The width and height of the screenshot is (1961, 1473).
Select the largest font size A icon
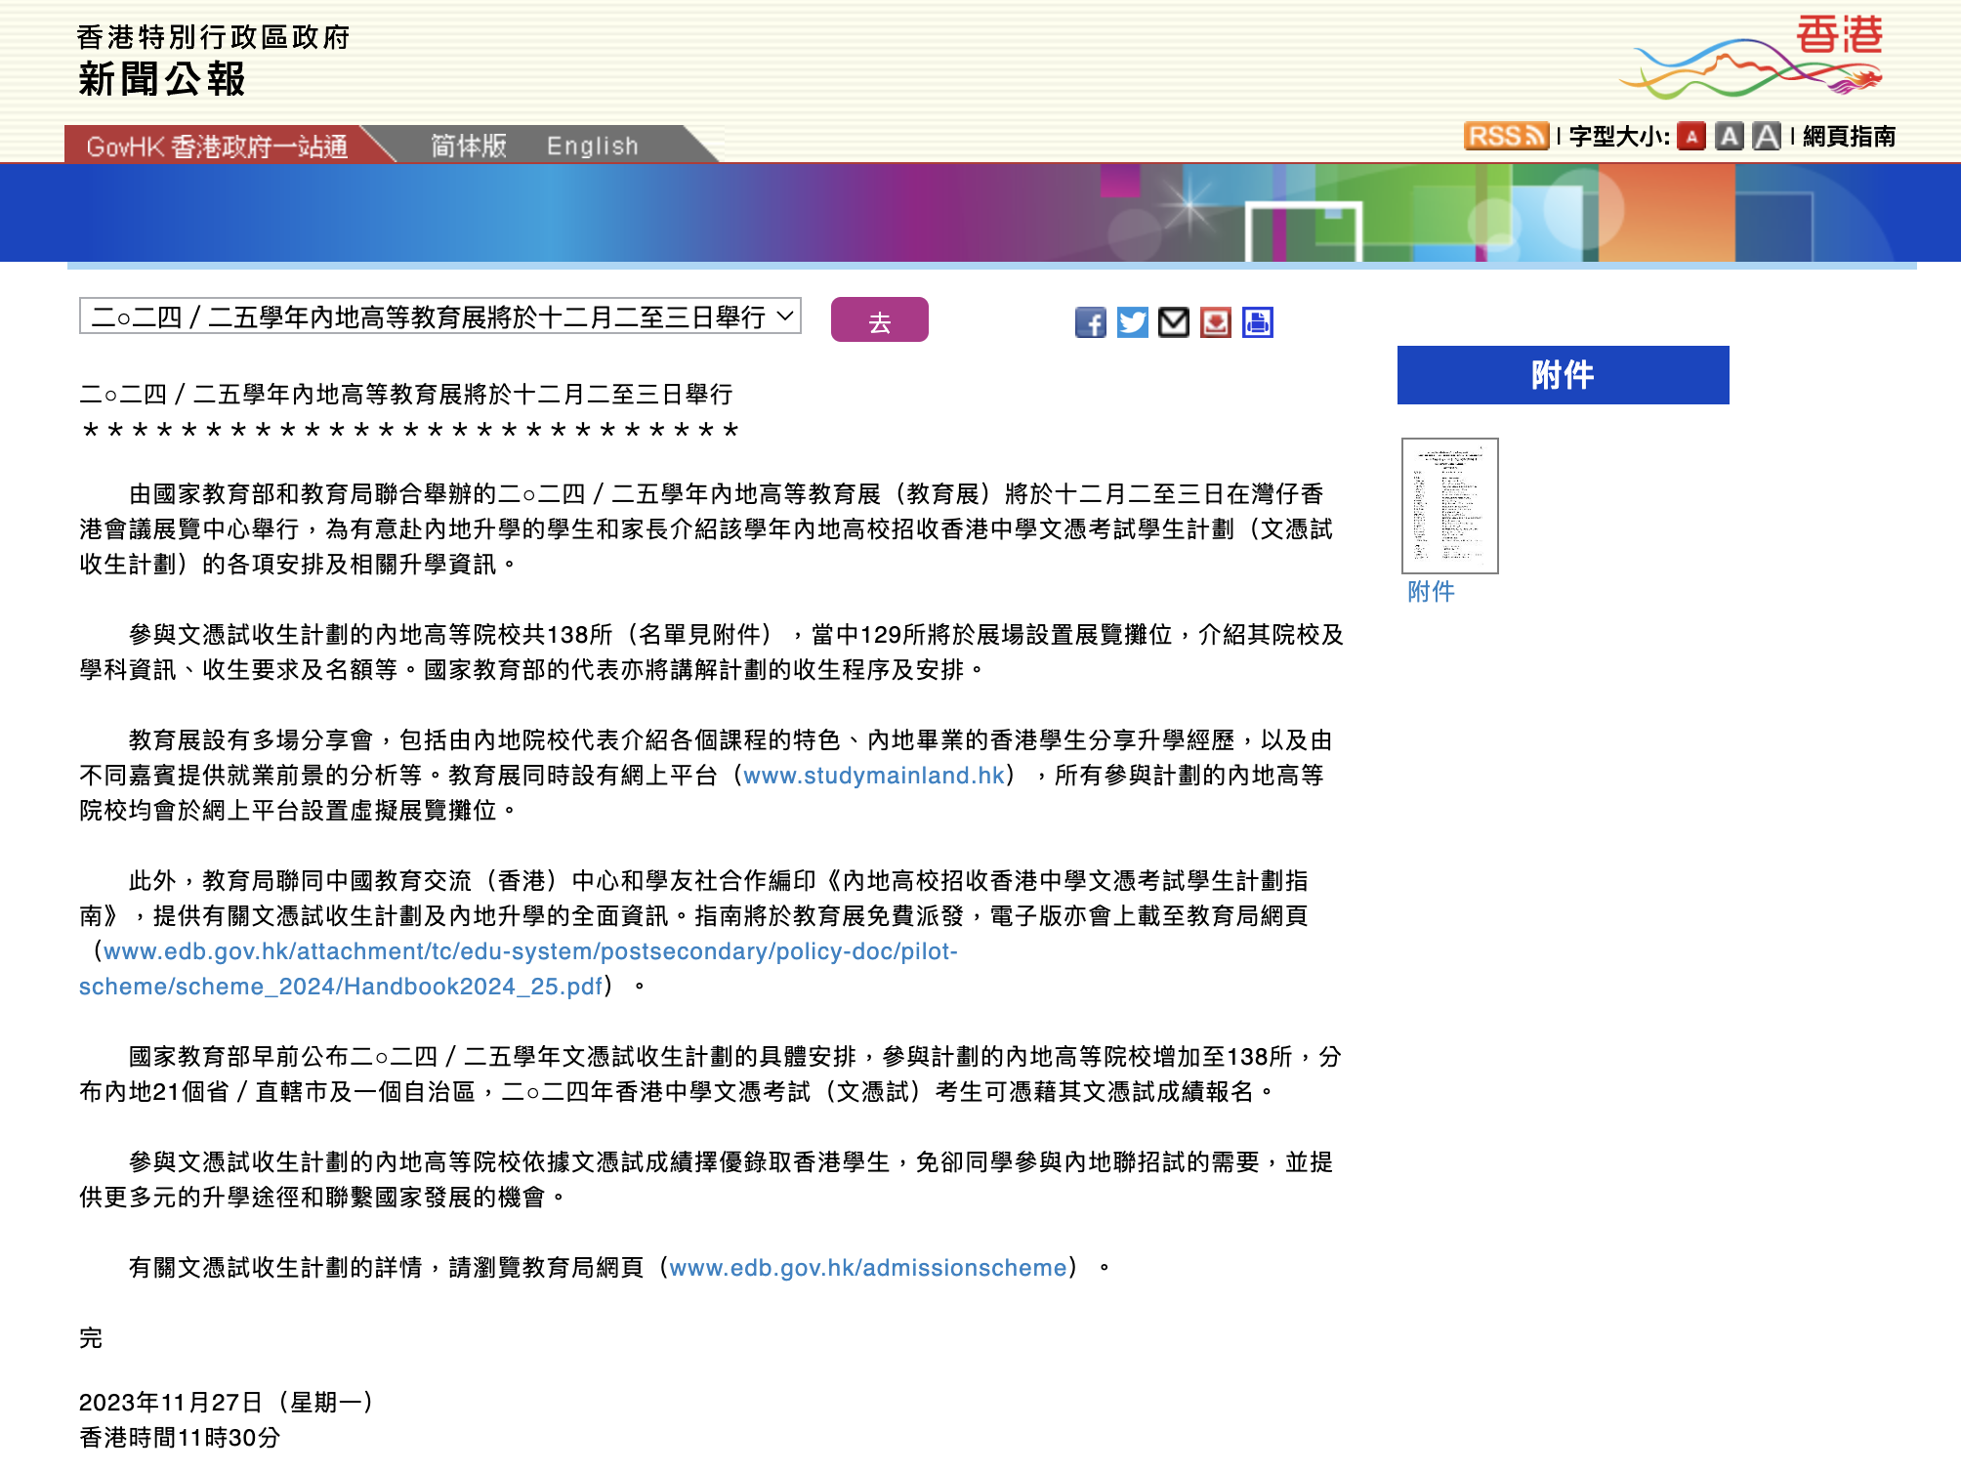click(x=1767, y=136)
